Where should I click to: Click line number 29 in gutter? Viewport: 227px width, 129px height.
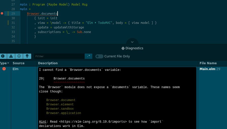point(13,14)
